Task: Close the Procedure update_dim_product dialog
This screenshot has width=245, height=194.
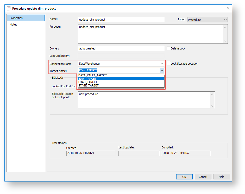Action: (228, 9)
